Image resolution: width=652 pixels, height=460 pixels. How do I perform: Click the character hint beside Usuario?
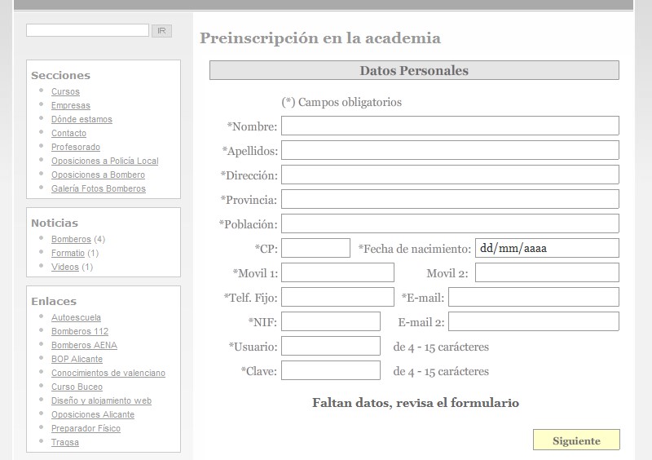point(441,347)
